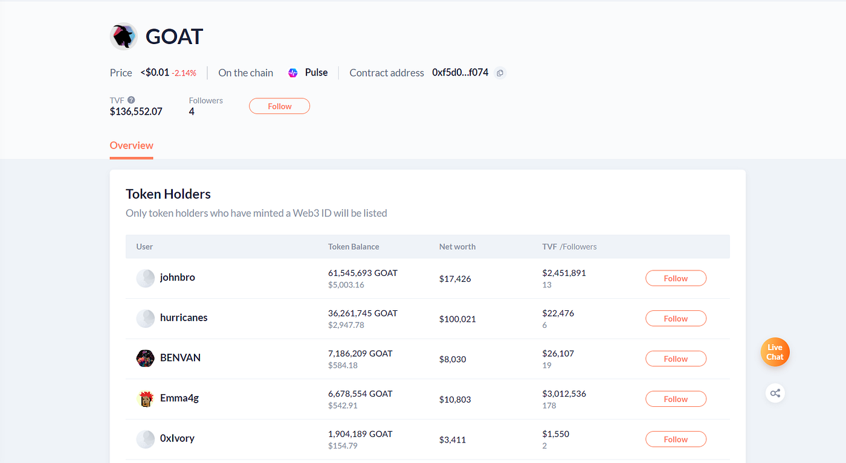The height and width of the screenshot is (463, 846).
Task: Open 0xIvory's avatar
Action: [x=145, y=439]
